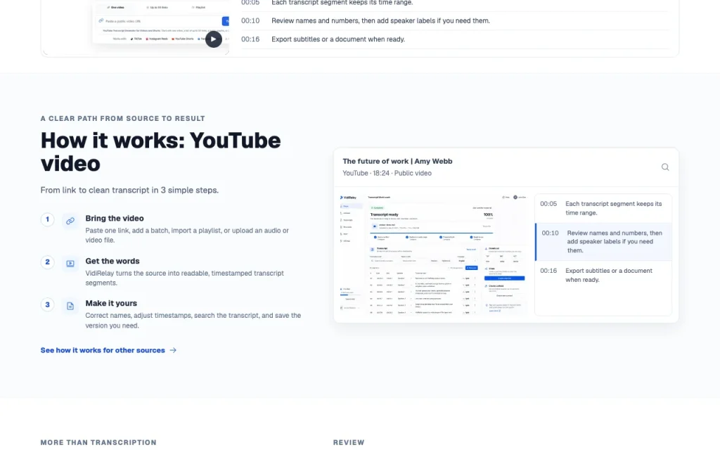Screen dimensions: 720x450
Task: Select the One video tab in the preview
Action: [116, 7]
